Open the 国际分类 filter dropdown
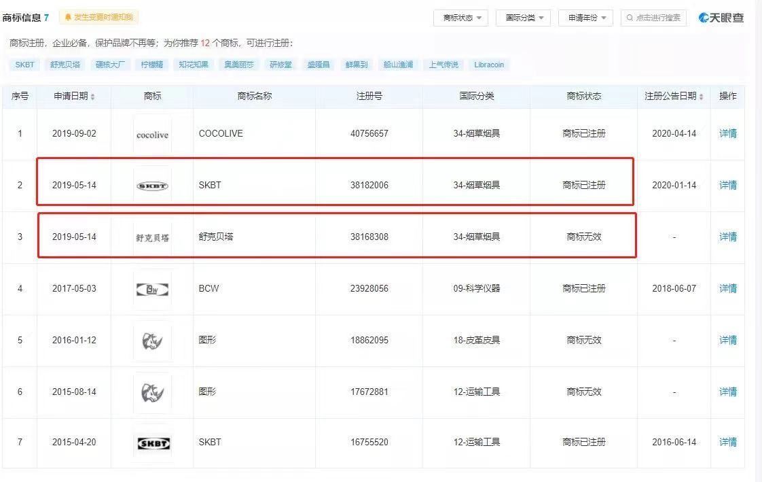The image size is (762, 482). 524,18
